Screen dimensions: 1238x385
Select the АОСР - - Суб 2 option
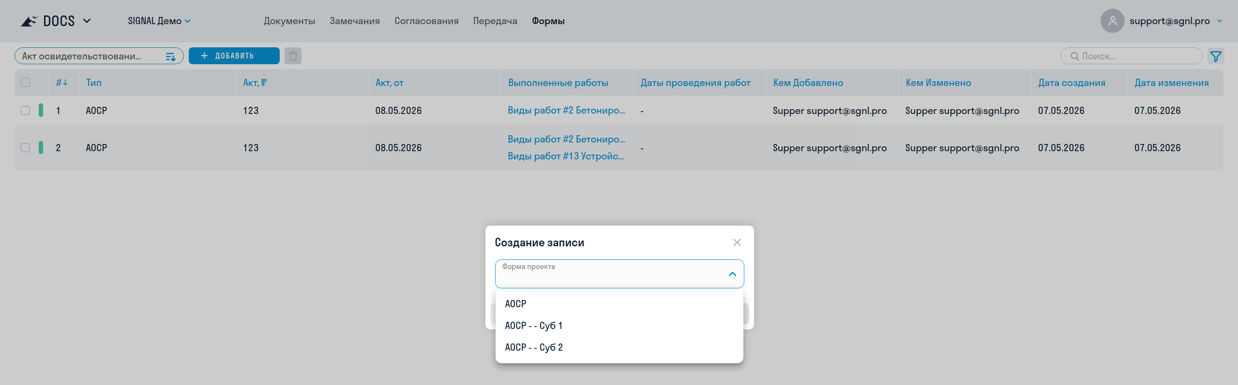(x=619, y=347)
